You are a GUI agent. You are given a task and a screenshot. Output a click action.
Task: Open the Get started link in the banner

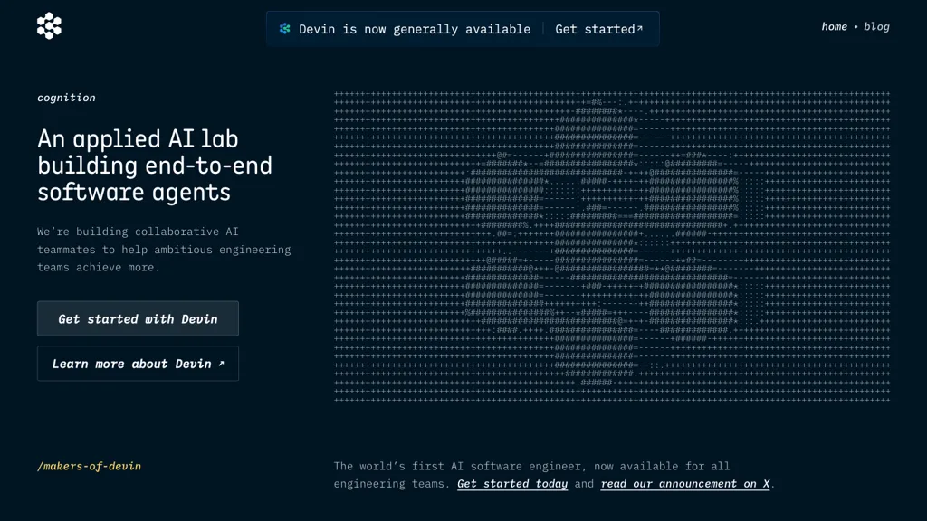point(599,29)
